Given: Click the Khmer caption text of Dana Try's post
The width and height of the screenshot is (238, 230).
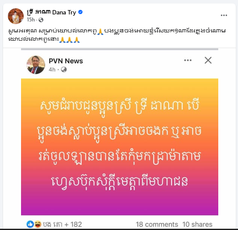Looking at the screenshot, I should [x=117, y=35].
